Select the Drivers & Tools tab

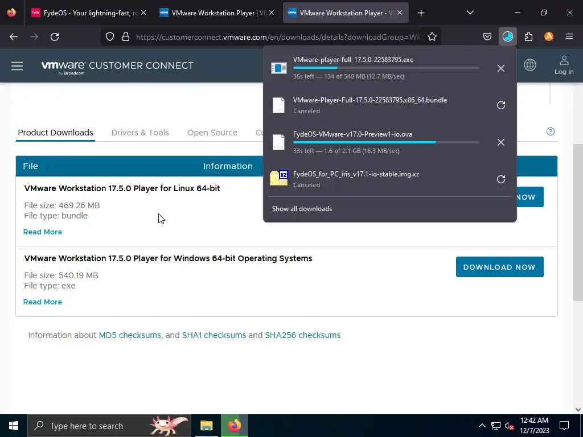[140, 133]
